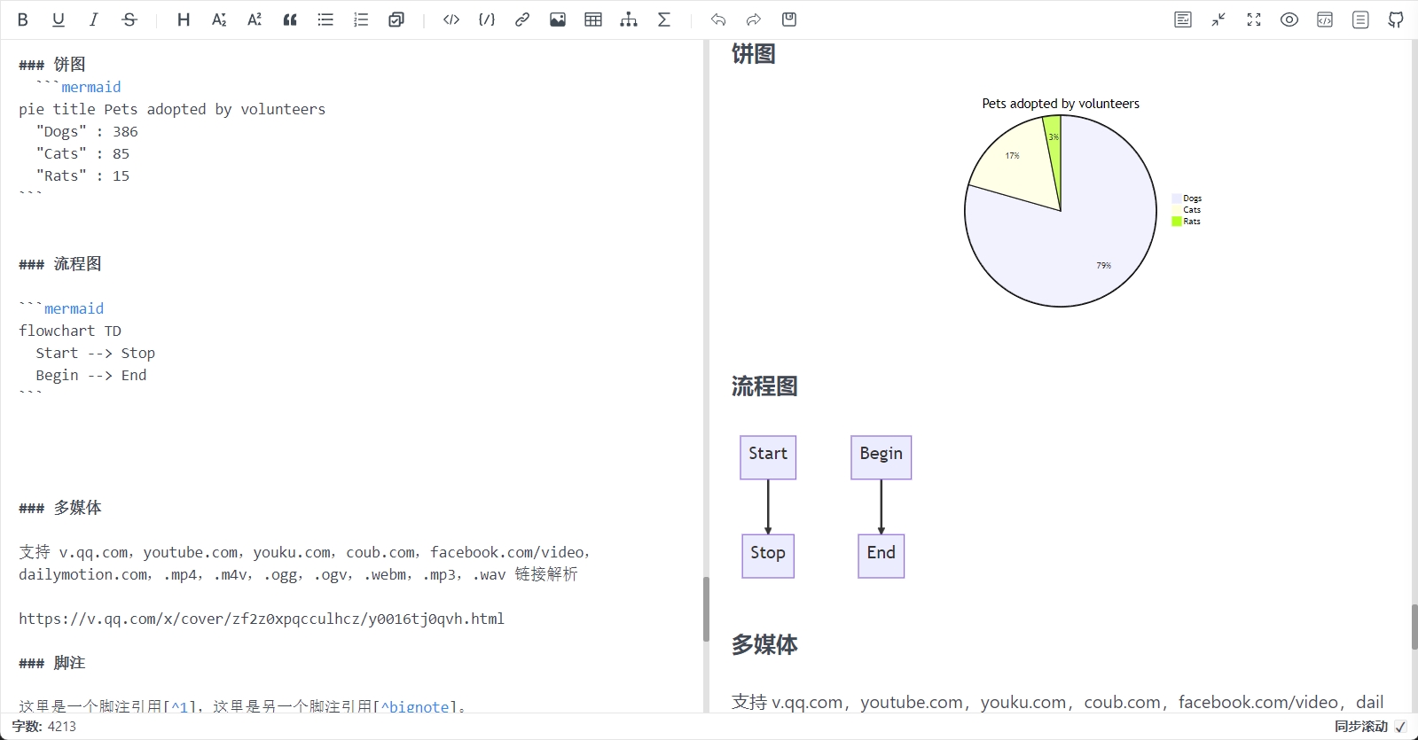
Task: Click the '"Cats" : 85' line in editor
Action: click(82, 153)
